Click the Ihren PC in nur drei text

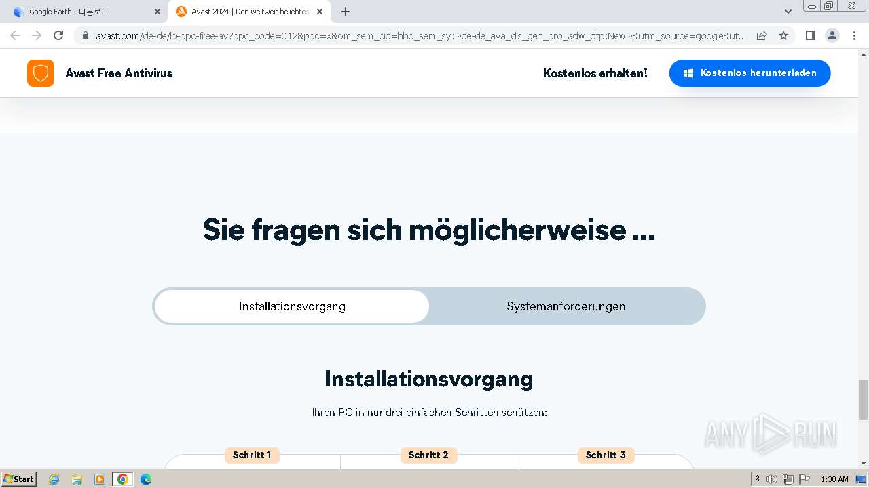pos(429,412)
